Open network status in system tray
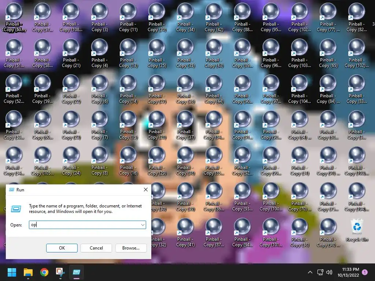The height and width of the screenshot is (281, 375). 320,272
